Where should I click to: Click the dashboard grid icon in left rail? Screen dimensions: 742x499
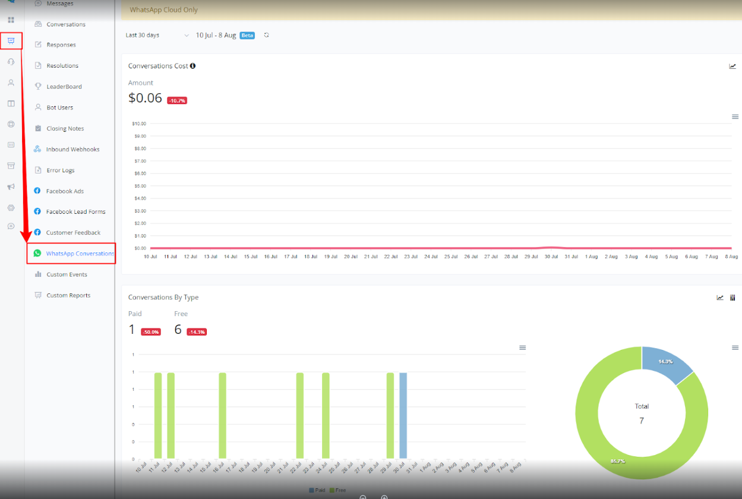tap(11, 20)
